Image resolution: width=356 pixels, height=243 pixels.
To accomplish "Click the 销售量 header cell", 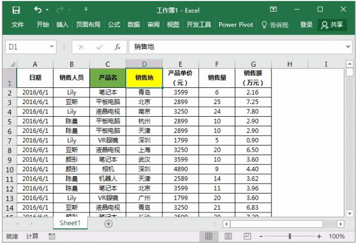I will [217, 78].
